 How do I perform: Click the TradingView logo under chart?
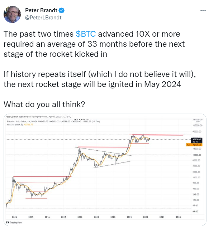pos(14,223)
